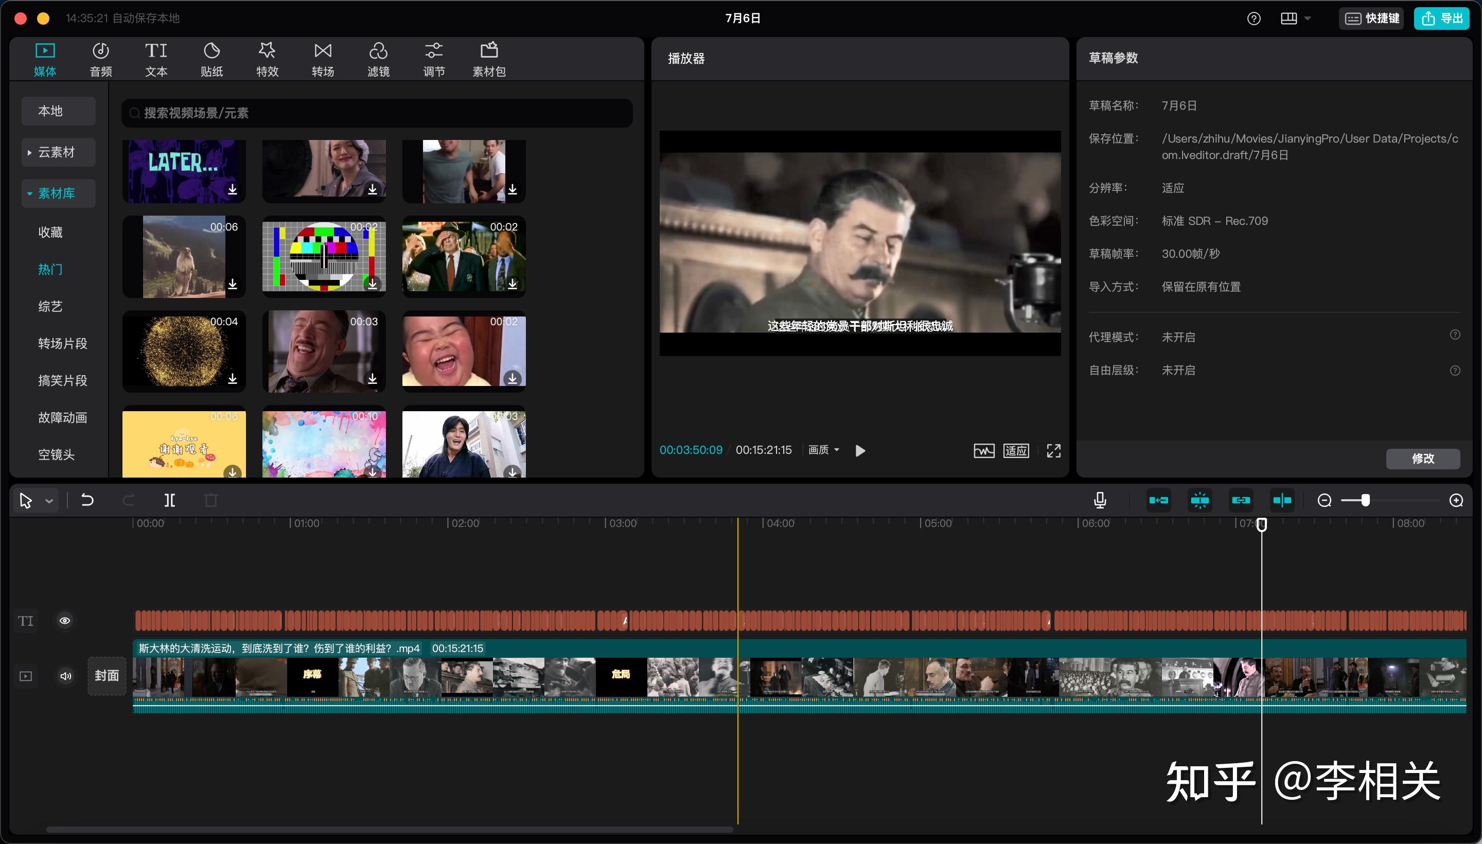
Task: Undo the last edit
Action: [87, 500]
